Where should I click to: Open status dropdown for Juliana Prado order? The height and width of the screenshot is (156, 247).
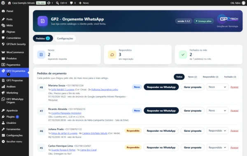[217, 131]
